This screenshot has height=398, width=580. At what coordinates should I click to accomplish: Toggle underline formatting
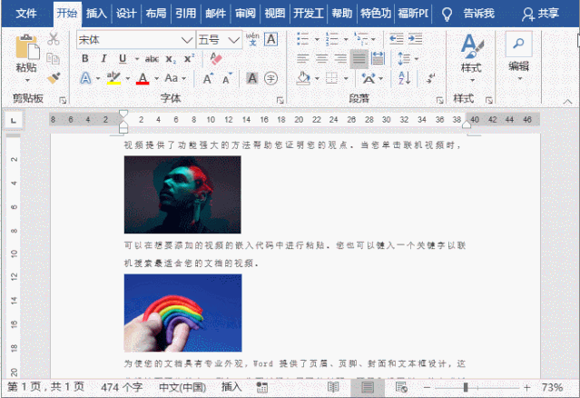pos(123,58)
